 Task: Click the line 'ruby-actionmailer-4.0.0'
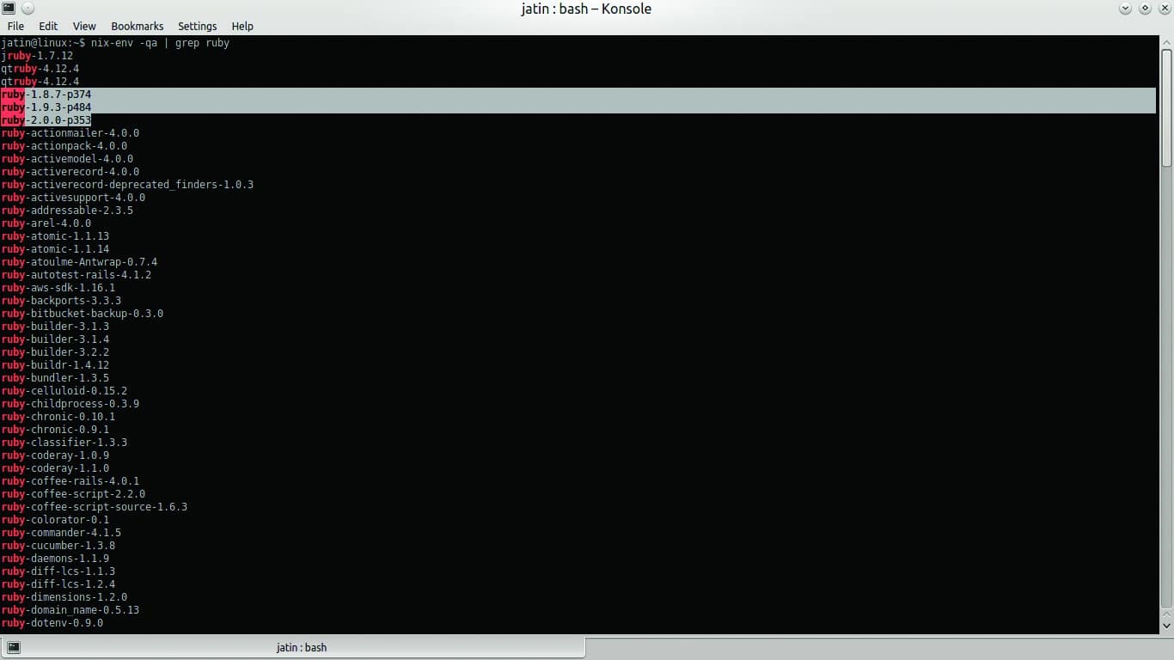point(70,133)
